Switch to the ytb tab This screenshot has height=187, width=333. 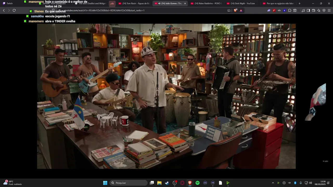[x=112, y=3]
